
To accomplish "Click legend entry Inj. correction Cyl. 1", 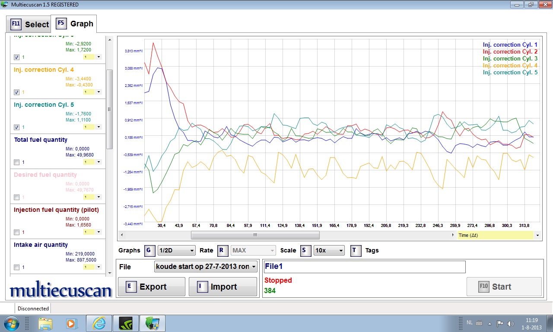I will coord(510,45).
